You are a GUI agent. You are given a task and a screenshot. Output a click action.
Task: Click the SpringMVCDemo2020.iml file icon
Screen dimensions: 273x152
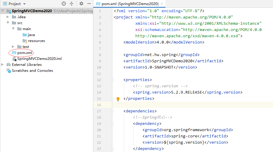tap(14, 59)
